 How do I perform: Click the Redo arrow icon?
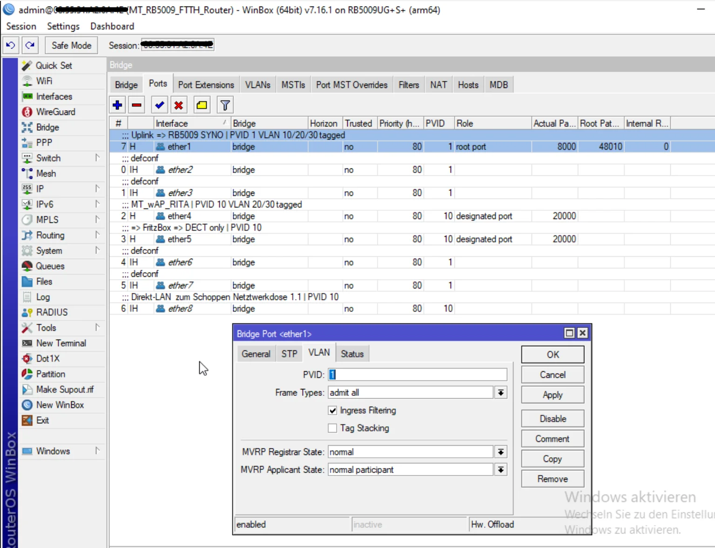(x=30, y=45)
